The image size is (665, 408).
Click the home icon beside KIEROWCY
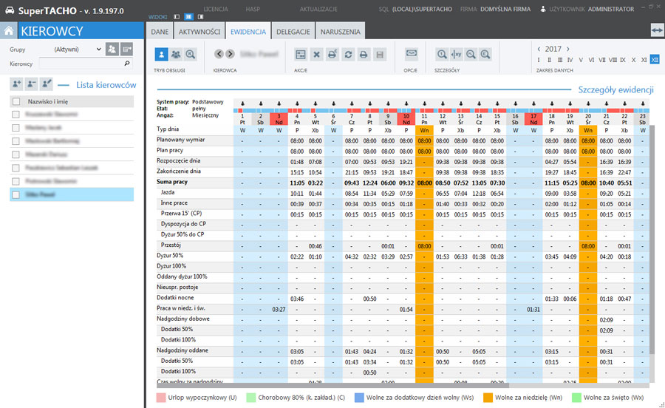9,31
